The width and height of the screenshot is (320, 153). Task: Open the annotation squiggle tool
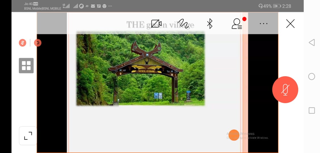coord(183,24)
